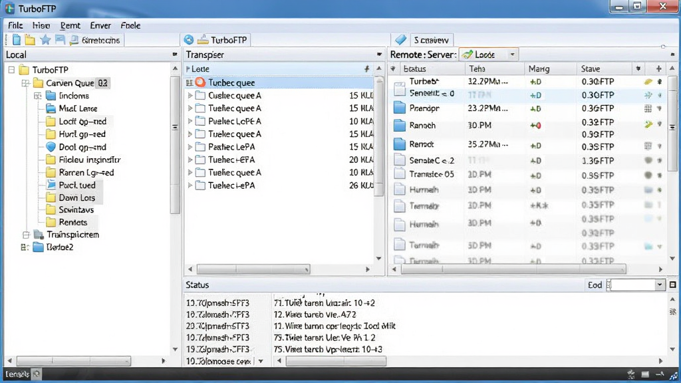Open the Eod combo box dropdown

click(660, 285)
